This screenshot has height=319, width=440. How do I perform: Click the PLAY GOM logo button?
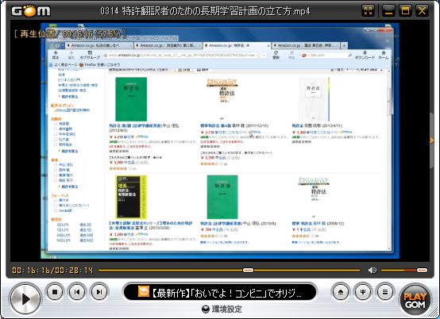[415, 300]
